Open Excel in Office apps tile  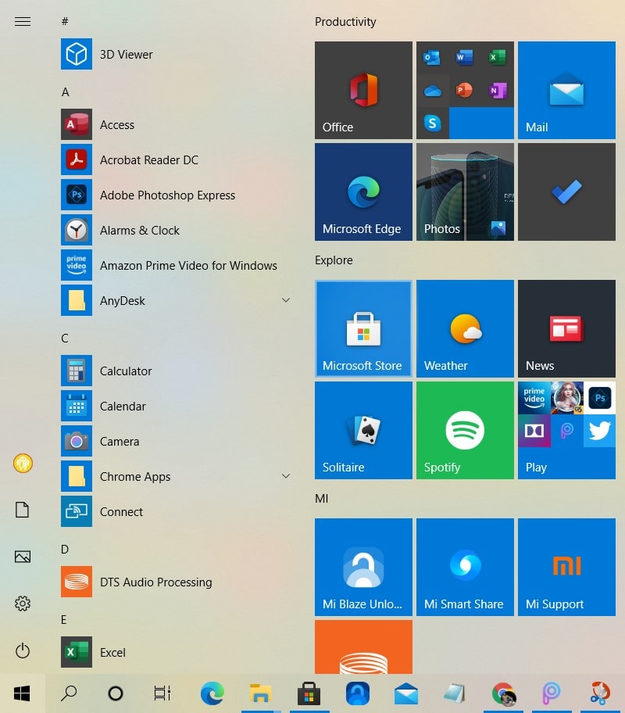coord(498,57)
